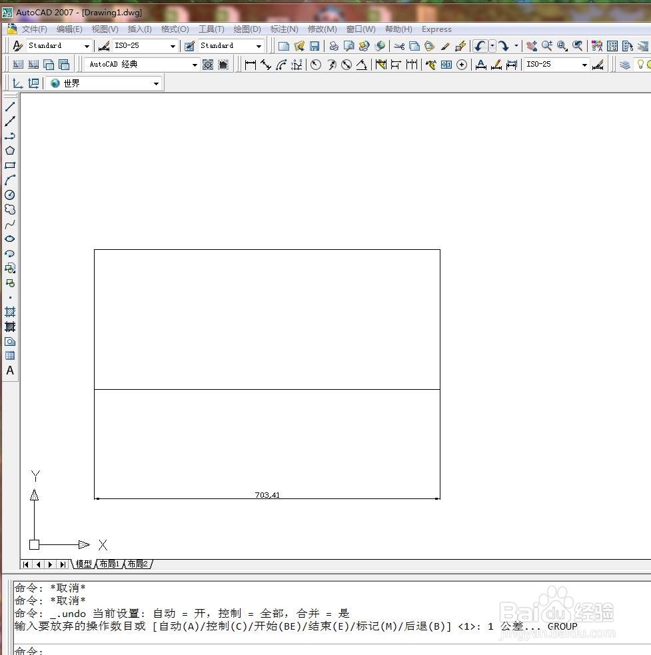The image size is (651, 655).
Task: Select the Region tool
Action: 10,341
